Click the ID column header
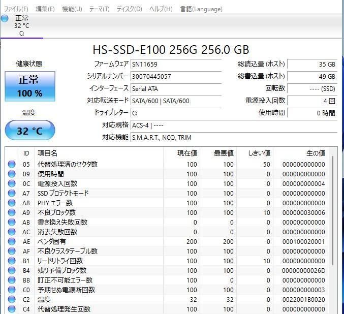This screenshot has height=314, width=344. 26,153
